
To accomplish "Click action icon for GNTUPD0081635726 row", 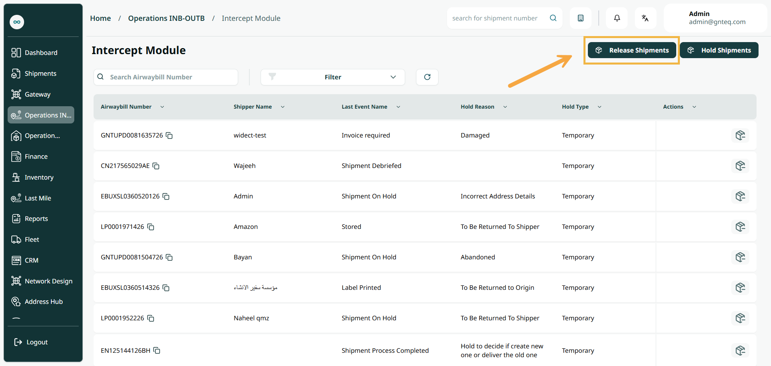I will click(740, 135).
